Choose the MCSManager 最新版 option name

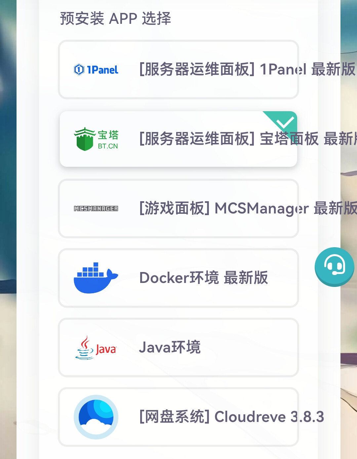(x=286, y=208)
